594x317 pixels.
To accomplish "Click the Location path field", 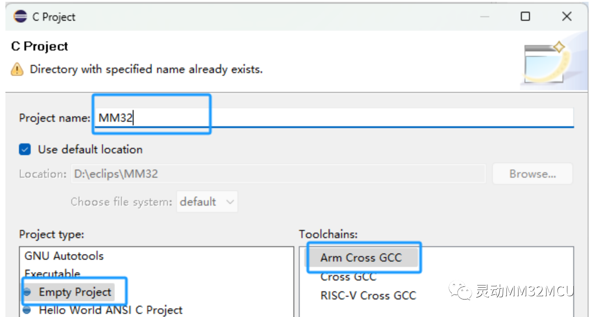I will [278, 174].
